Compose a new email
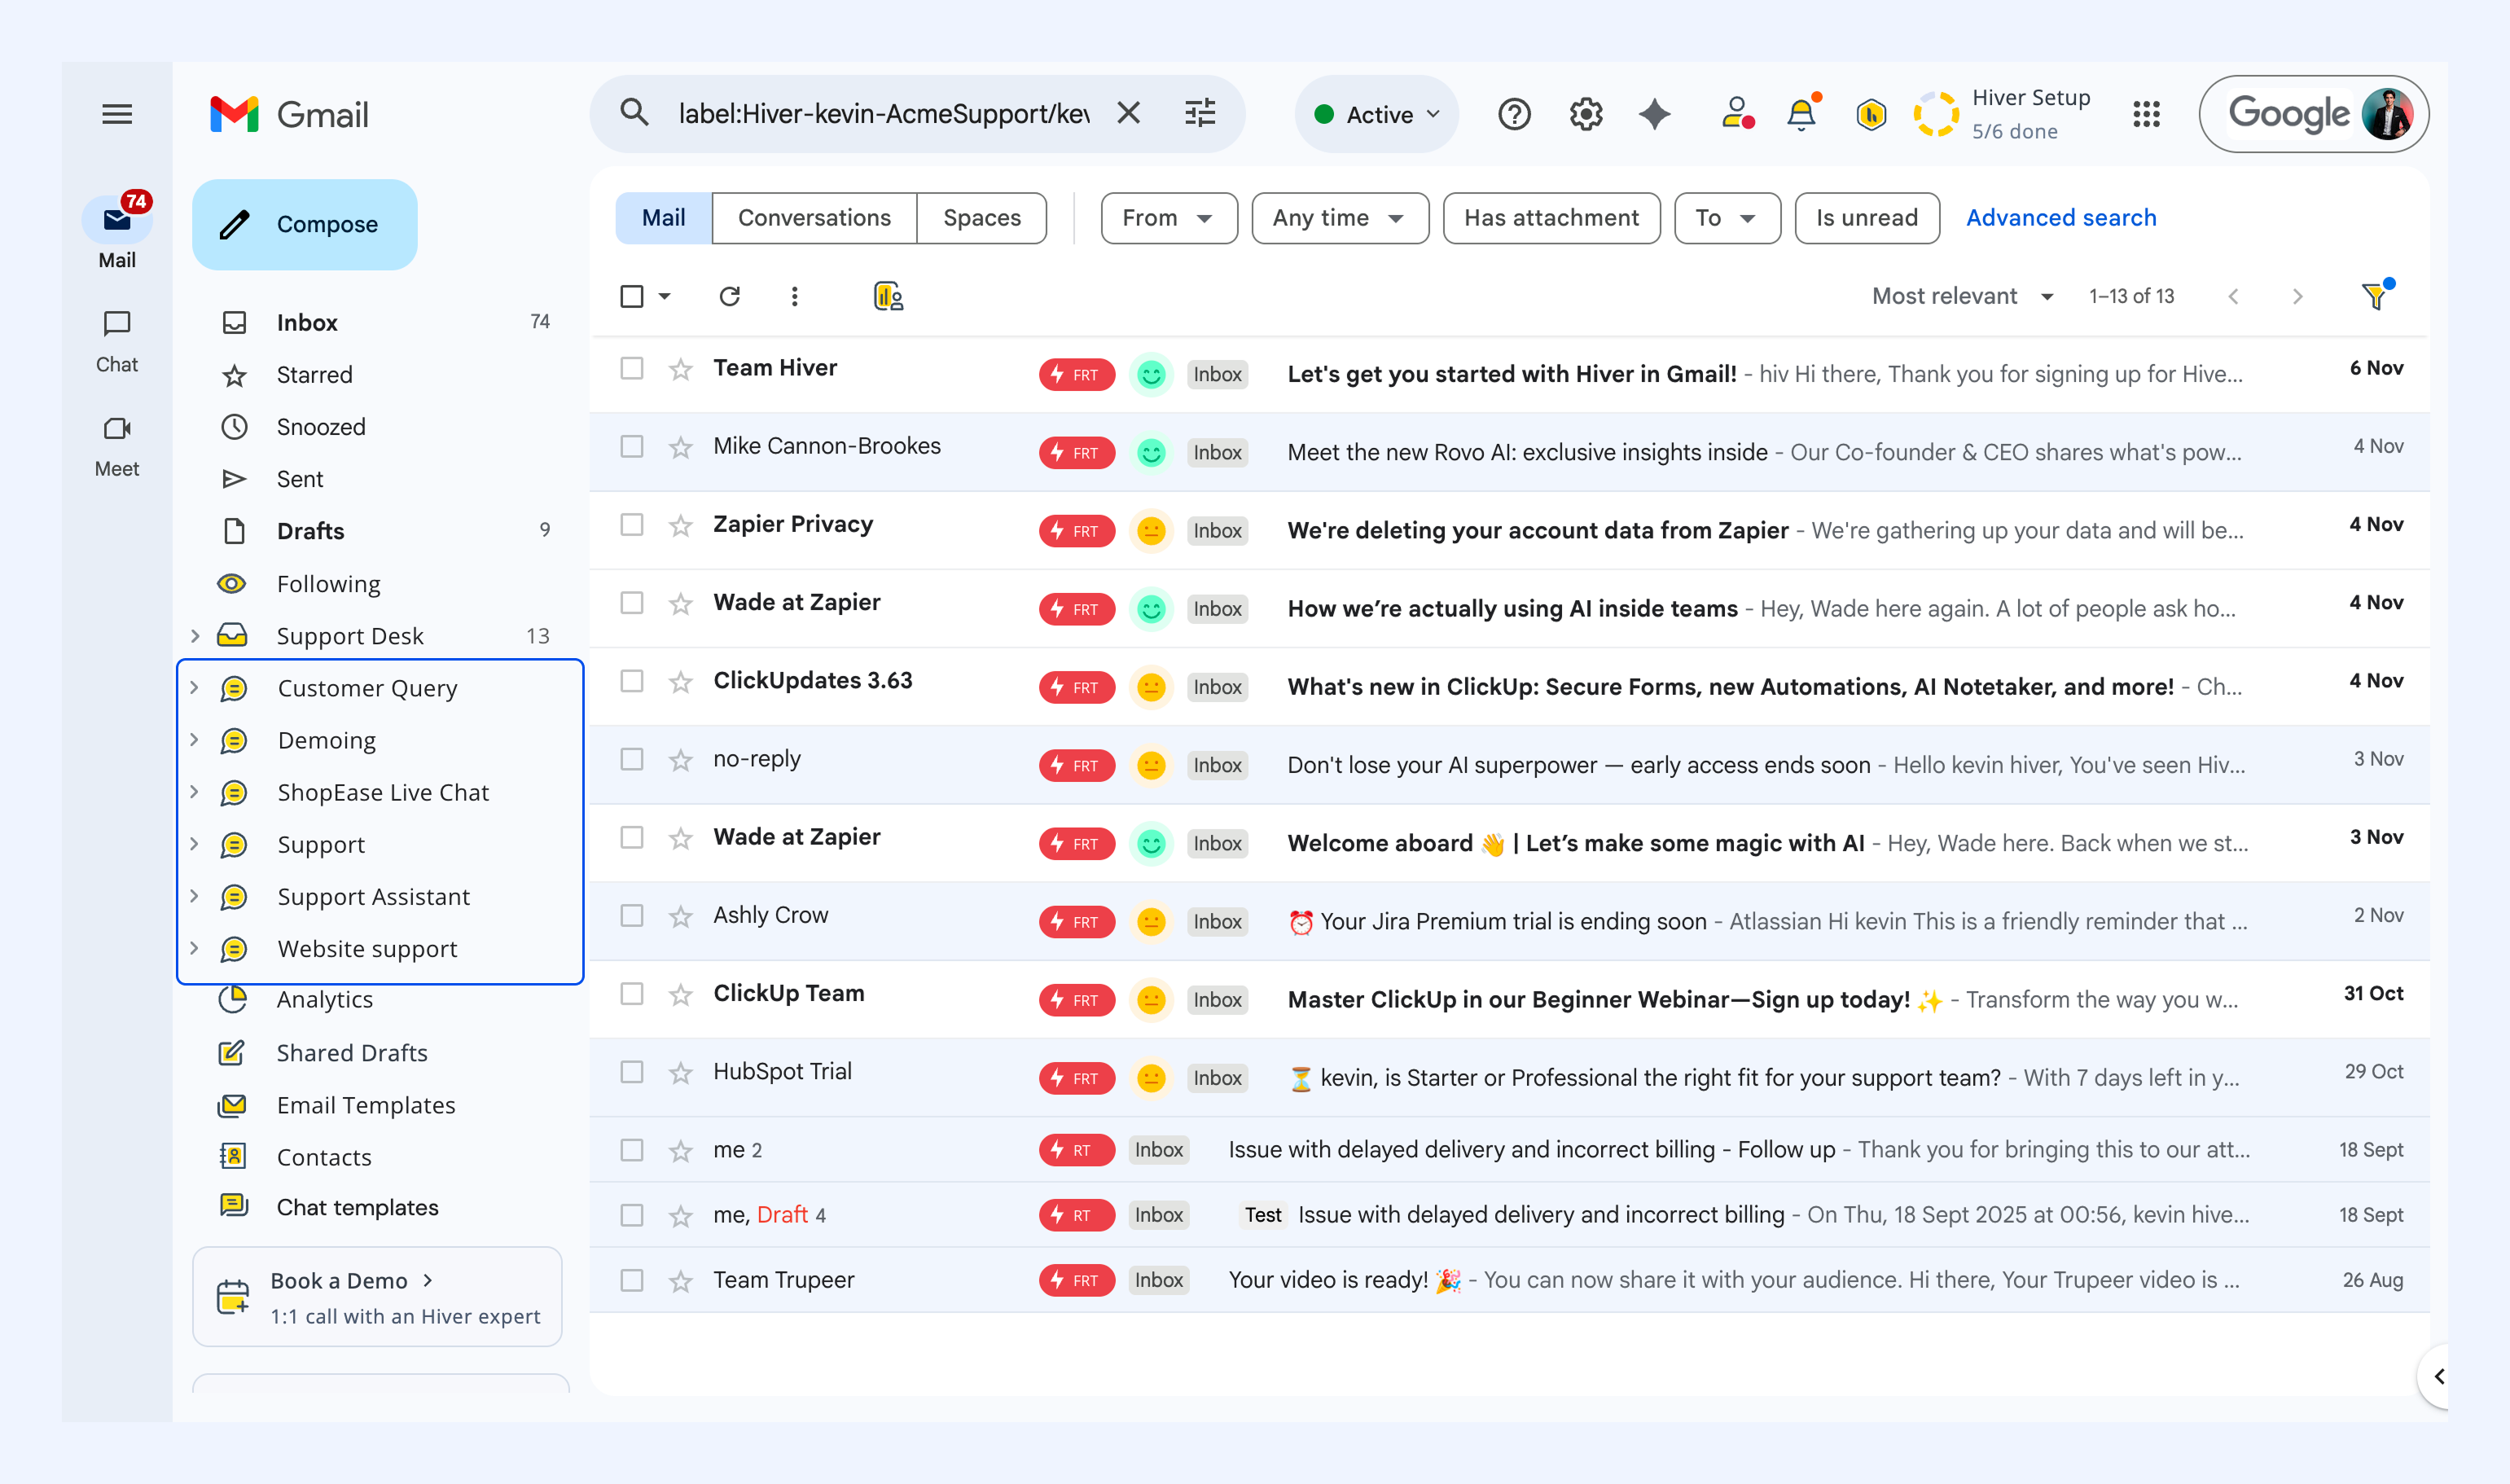Screen dimensions: 2510x1484 tap(305, 224)
